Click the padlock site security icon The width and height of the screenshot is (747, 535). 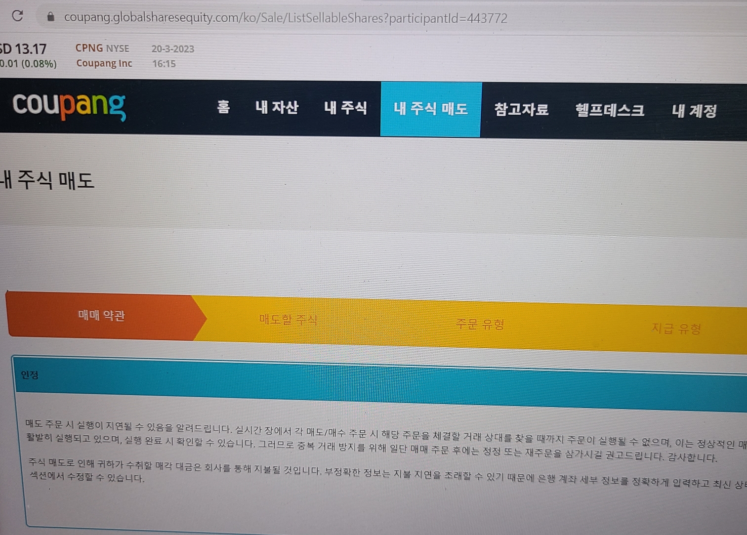[50, 17]
